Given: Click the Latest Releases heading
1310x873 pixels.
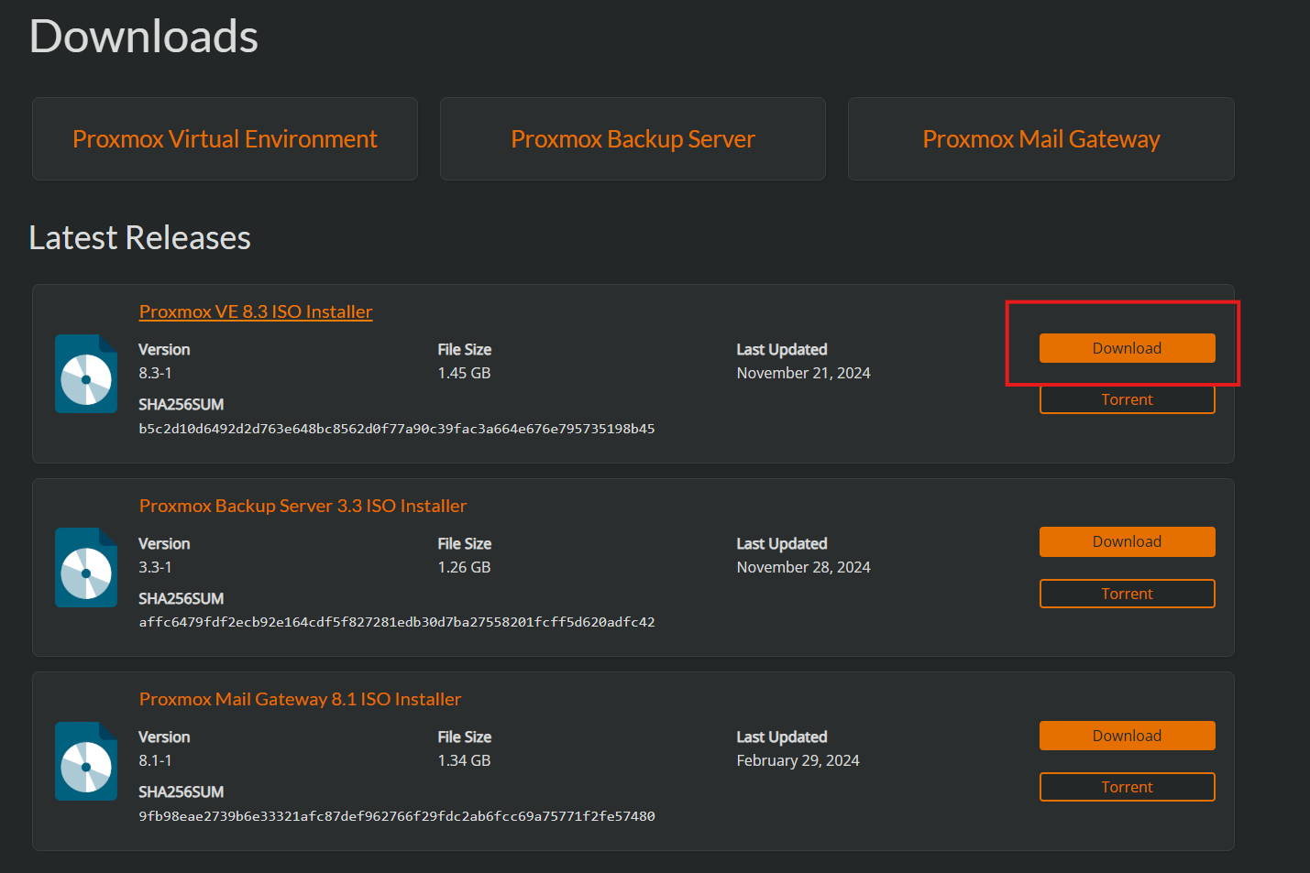Looking at the screenshot, I should pyautogui.click(x=140, y=238).
